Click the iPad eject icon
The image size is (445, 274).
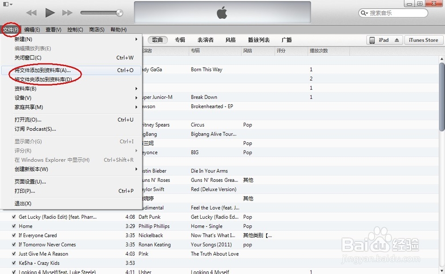(397, 40)
